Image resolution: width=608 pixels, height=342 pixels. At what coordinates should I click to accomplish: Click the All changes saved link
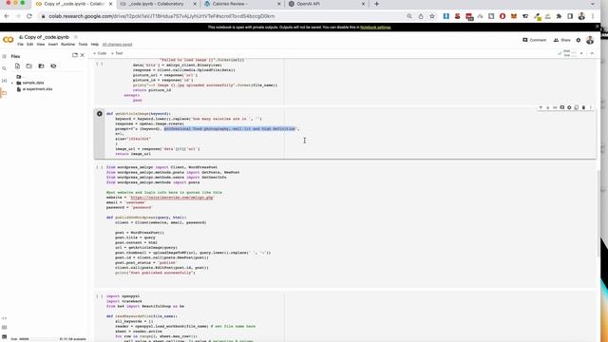pyautogui.click(x=117, y=45)
